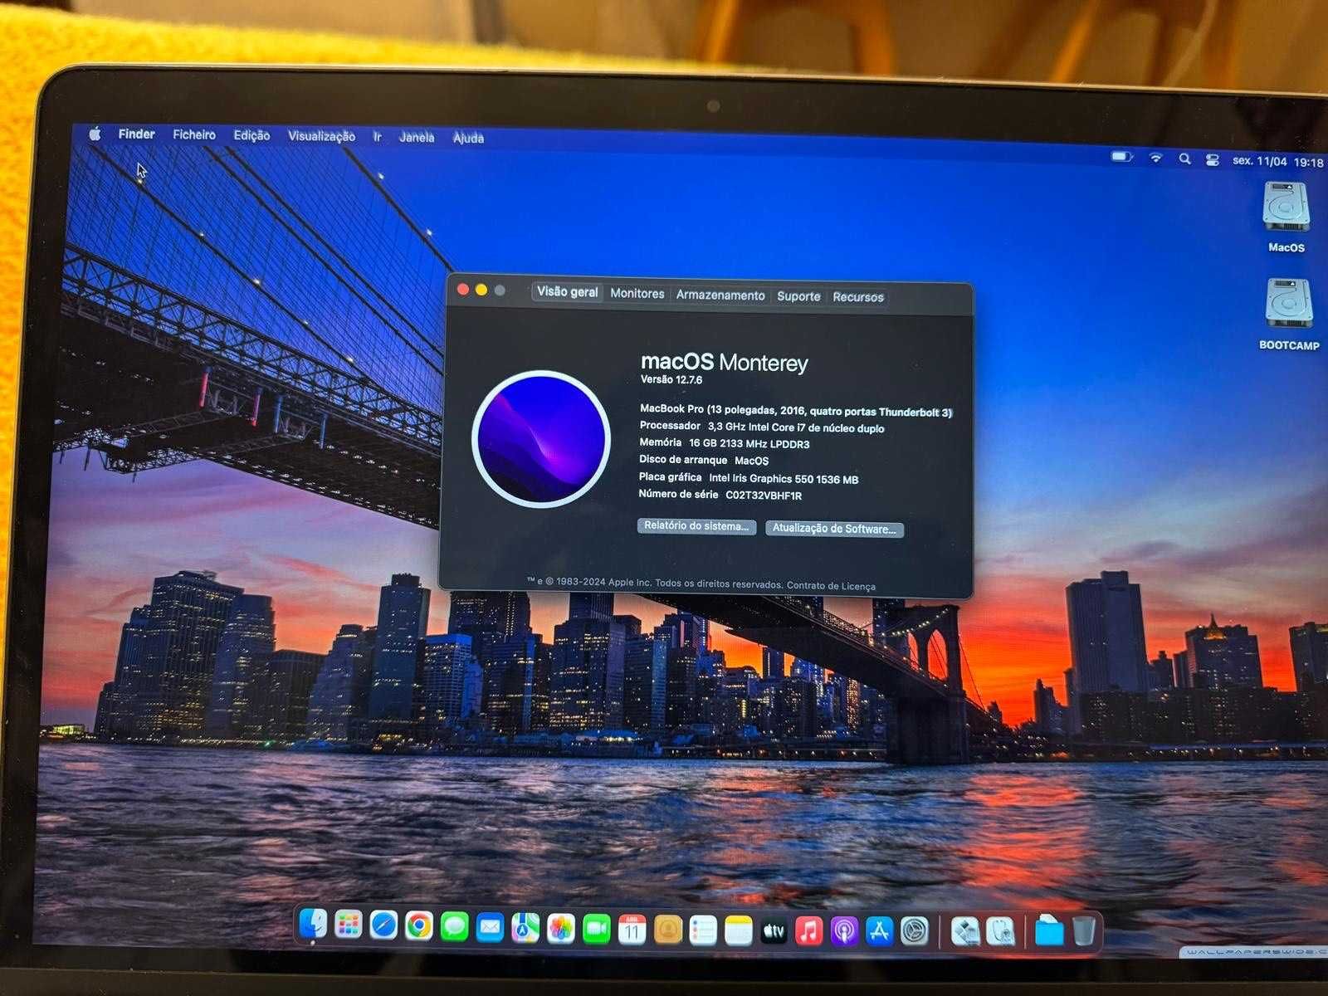This screenshot has width=1328, height=996.
Task: Open Control Center in menu bar
Action: coord(1212,159)
